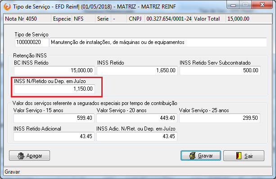The width and height of the screenshot is (276, 179).
Task: Click the Retenção INSS group label
Action: click(x=30, y=56)
